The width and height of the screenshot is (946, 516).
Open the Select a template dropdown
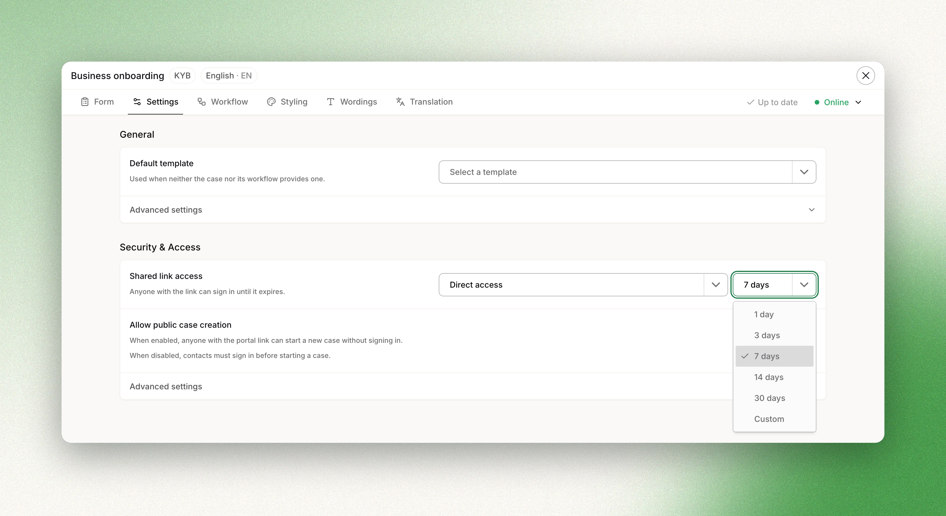[x=627, y=172]
